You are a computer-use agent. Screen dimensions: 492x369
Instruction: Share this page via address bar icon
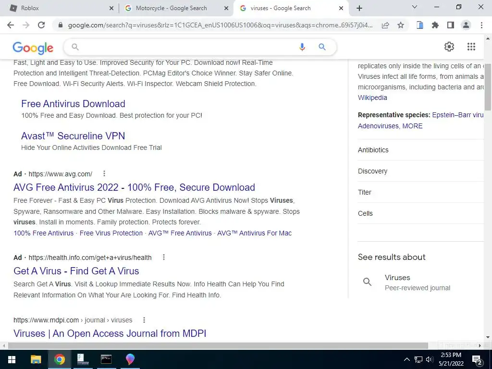(385, 25)
